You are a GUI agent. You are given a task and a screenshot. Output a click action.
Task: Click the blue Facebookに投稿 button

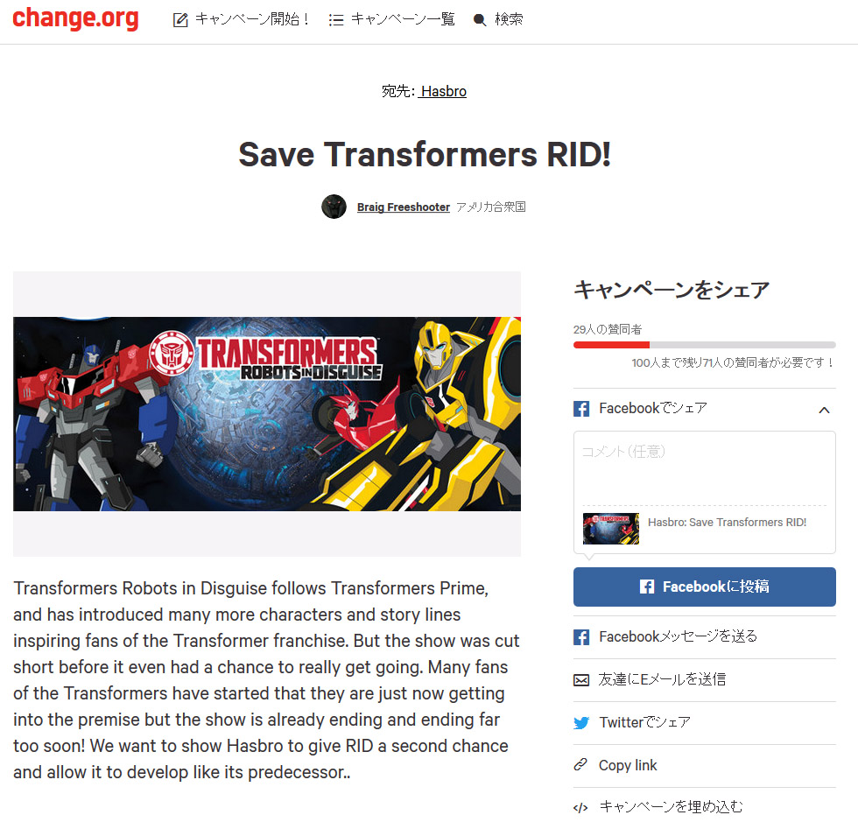(704, 587)
